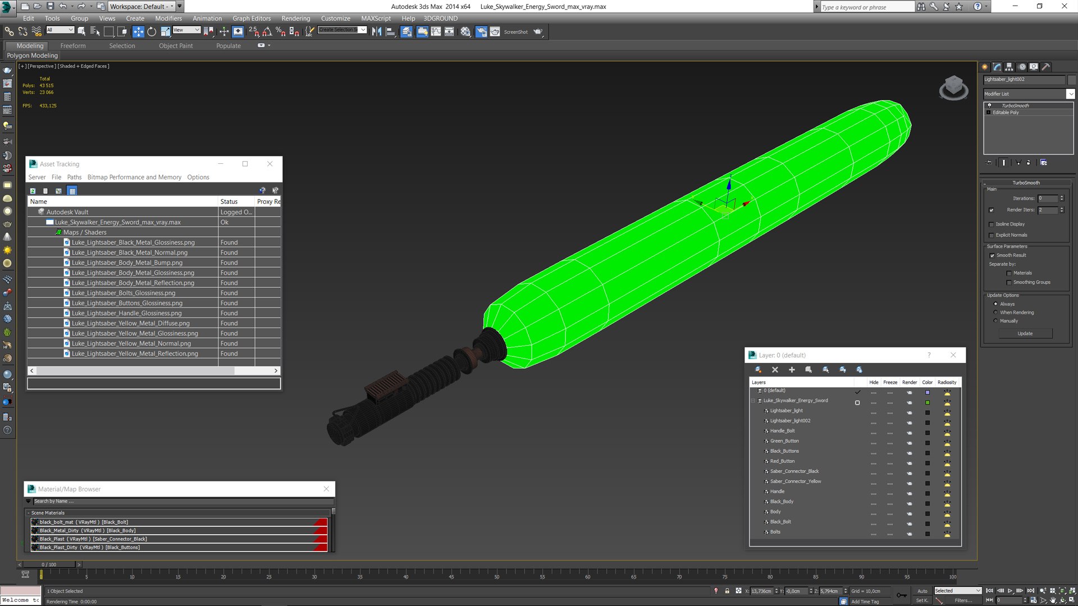
Task: Click Luke_Skywalker_Energy_Sword layer green color swatch
Action: pos(928,402)
